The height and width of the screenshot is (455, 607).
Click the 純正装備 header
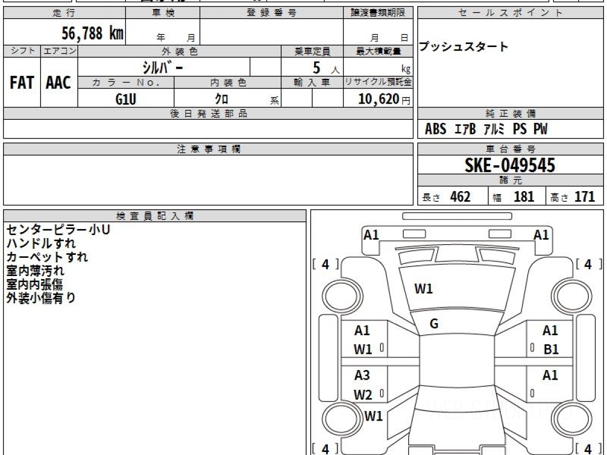510,114
